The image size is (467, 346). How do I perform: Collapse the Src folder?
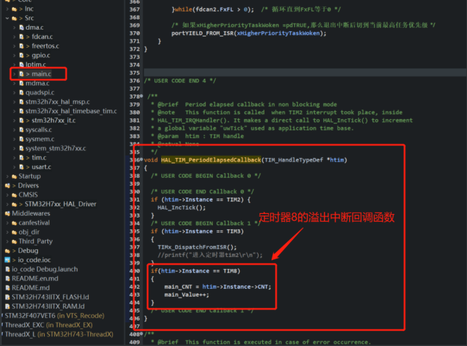tap(7, 18)
